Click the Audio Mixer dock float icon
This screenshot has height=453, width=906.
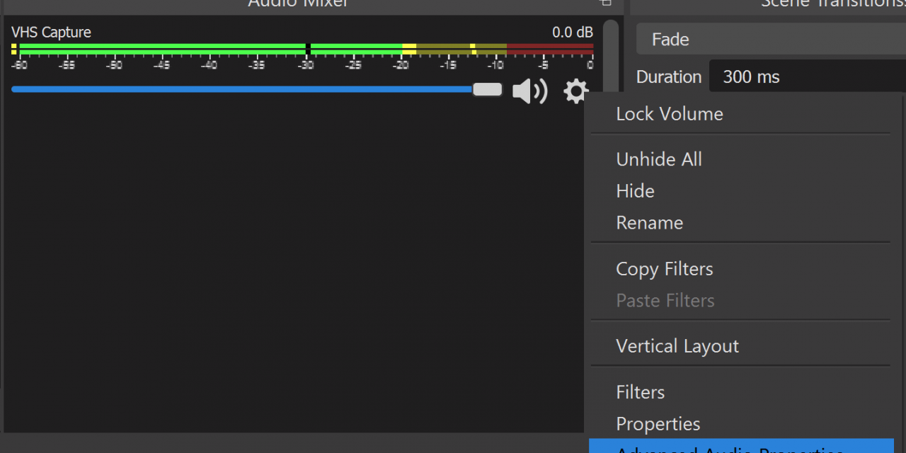click(x=605, y=3)
